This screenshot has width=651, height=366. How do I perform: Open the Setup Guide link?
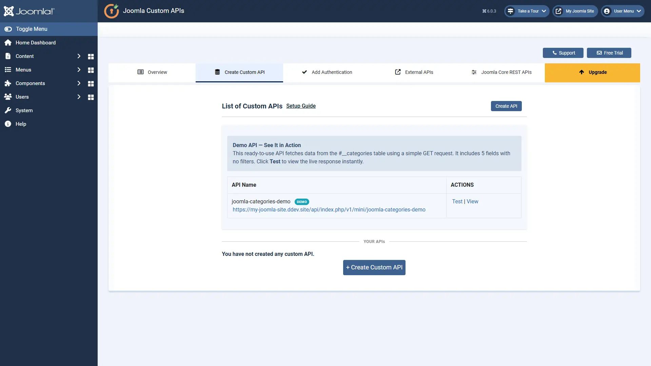pyautogui.click(x=301, y=106)
